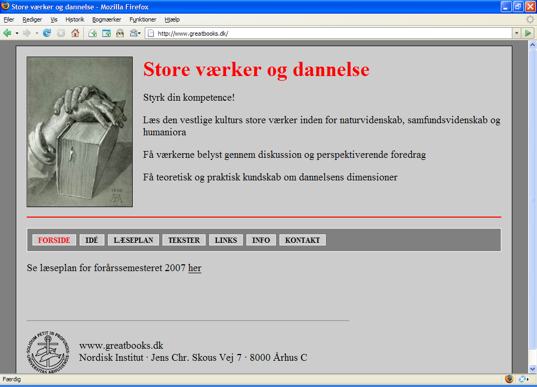Go to the KONTAKT page

pos(303,240)
